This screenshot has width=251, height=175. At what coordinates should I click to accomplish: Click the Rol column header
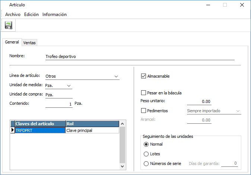(x=92, y=124)
